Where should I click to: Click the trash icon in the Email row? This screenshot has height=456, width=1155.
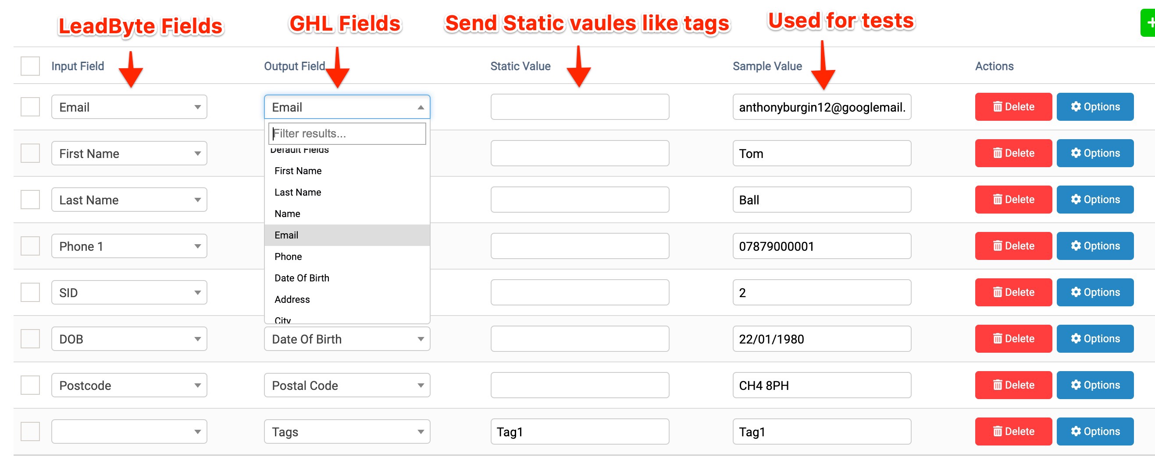[x=997, y=106]
